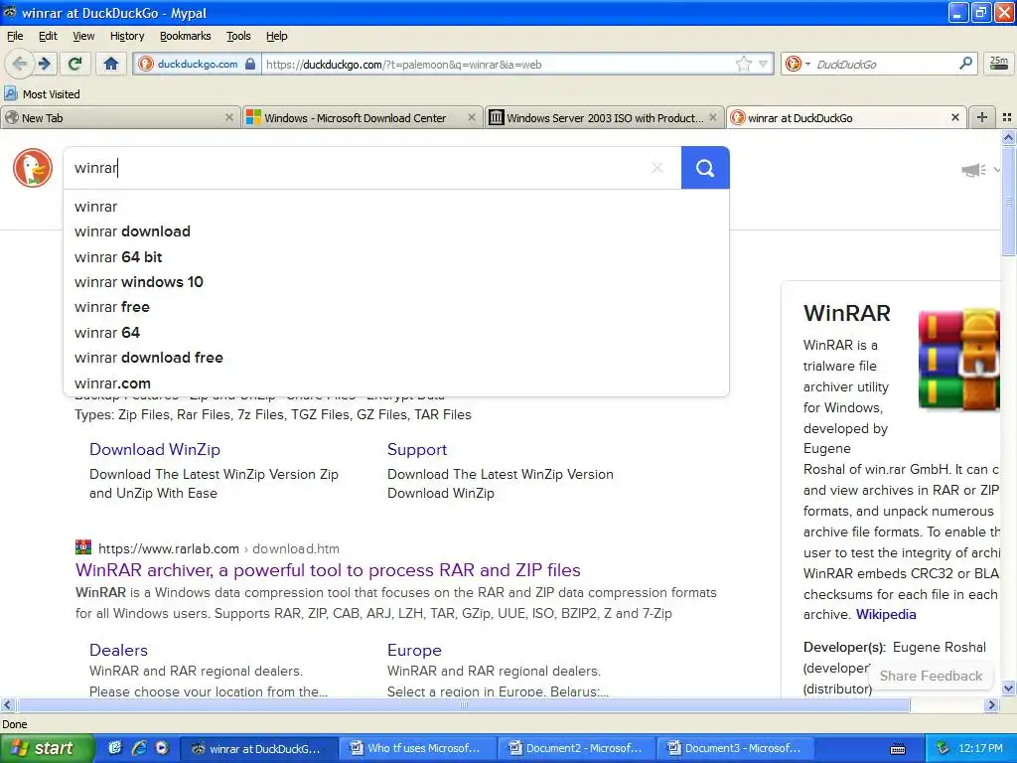The height and width of the screenshot is (763, 1017).
Task: Click the 25m toolbar button
Action: (x=999, y=63)
